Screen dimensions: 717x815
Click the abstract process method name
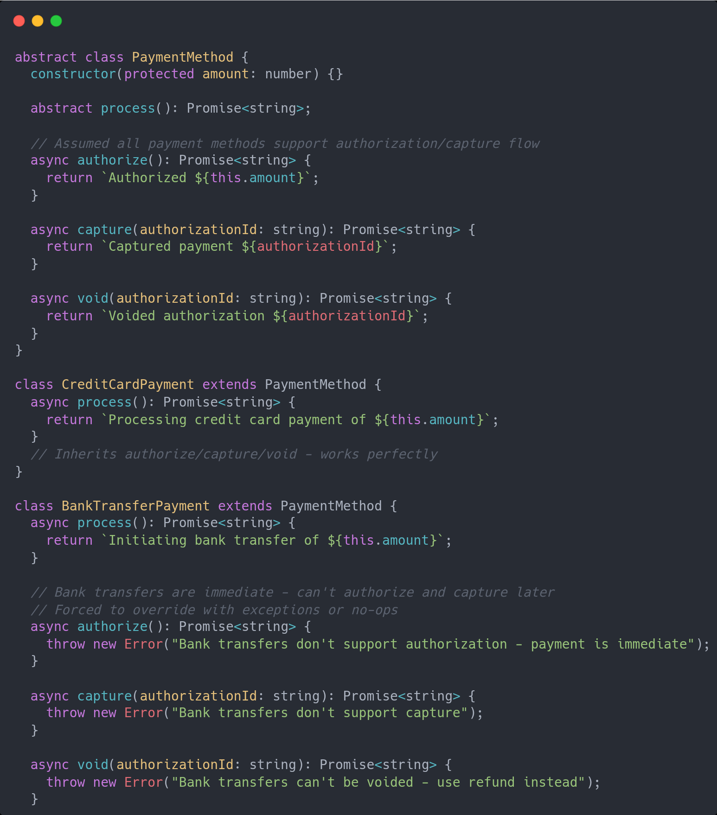coord(128,108)
